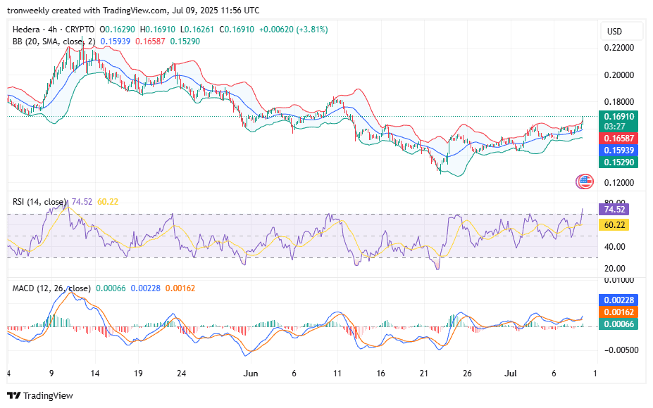The height and width of the screenshot is (408, 653).
Task: Click the orange 0.00162 signal axis label
Action: click(x=618, y=312)
